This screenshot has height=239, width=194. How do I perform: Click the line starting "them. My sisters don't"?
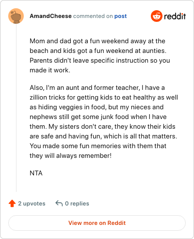point(102,127)
